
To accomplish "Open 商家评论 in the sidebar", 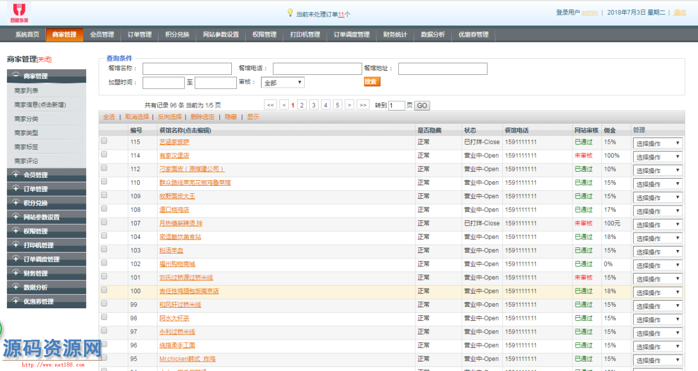I will 26,161.
